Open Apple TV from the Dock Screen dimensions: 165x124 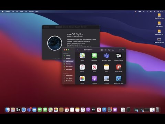tap(93, 110)
